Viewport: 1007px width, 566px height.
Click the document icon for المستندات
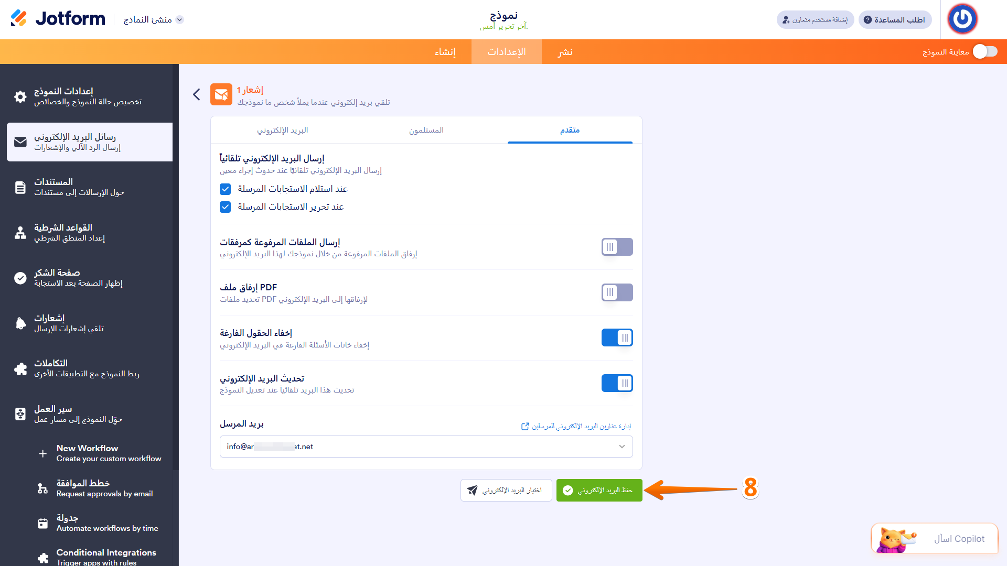[20, 187]
